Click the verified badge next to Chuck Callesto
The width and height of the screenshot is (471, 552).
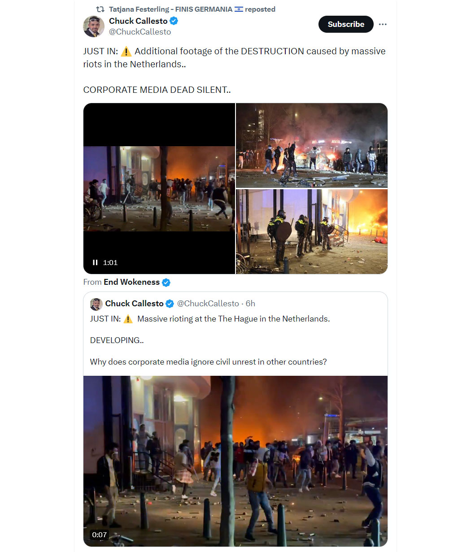174,21
